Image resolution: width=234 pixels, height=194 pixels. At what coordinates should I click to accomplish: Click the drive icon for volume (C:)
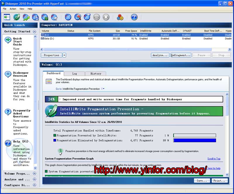(42, 35)
